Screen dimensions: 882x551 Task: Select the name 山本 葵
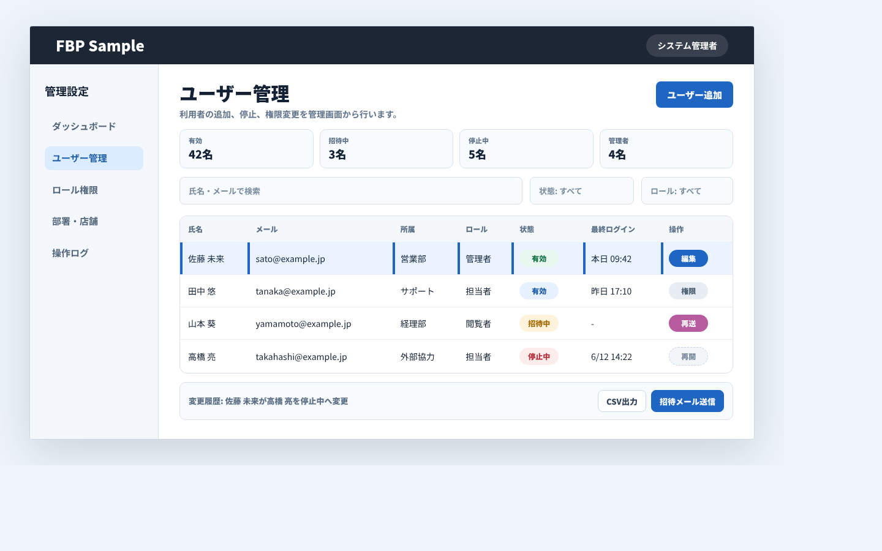click(202, 324)
